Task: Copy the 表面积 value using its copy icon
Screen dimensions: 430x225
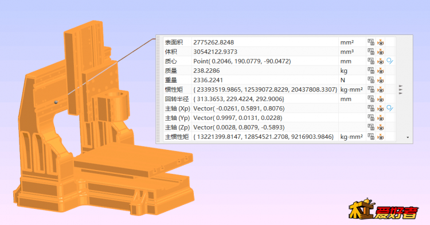Action: [x=371, y=42]
